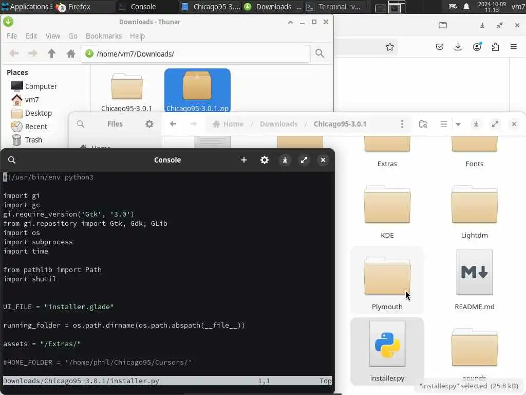The image size is (526, 395).
Task: Go forward in the Files window
Action: click(194, 124)
